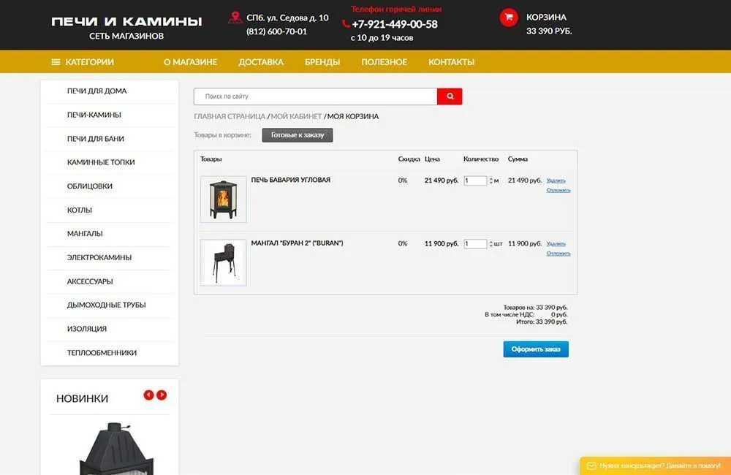This screenshot has width=731, height=475.
Task: Click the site search input field
Action: click(315, 96)
